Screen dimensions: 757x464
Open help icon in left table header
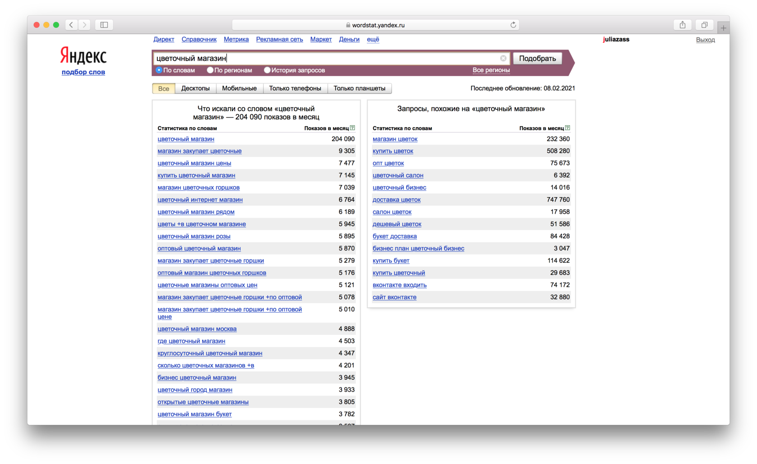click(x=352, y=128)
